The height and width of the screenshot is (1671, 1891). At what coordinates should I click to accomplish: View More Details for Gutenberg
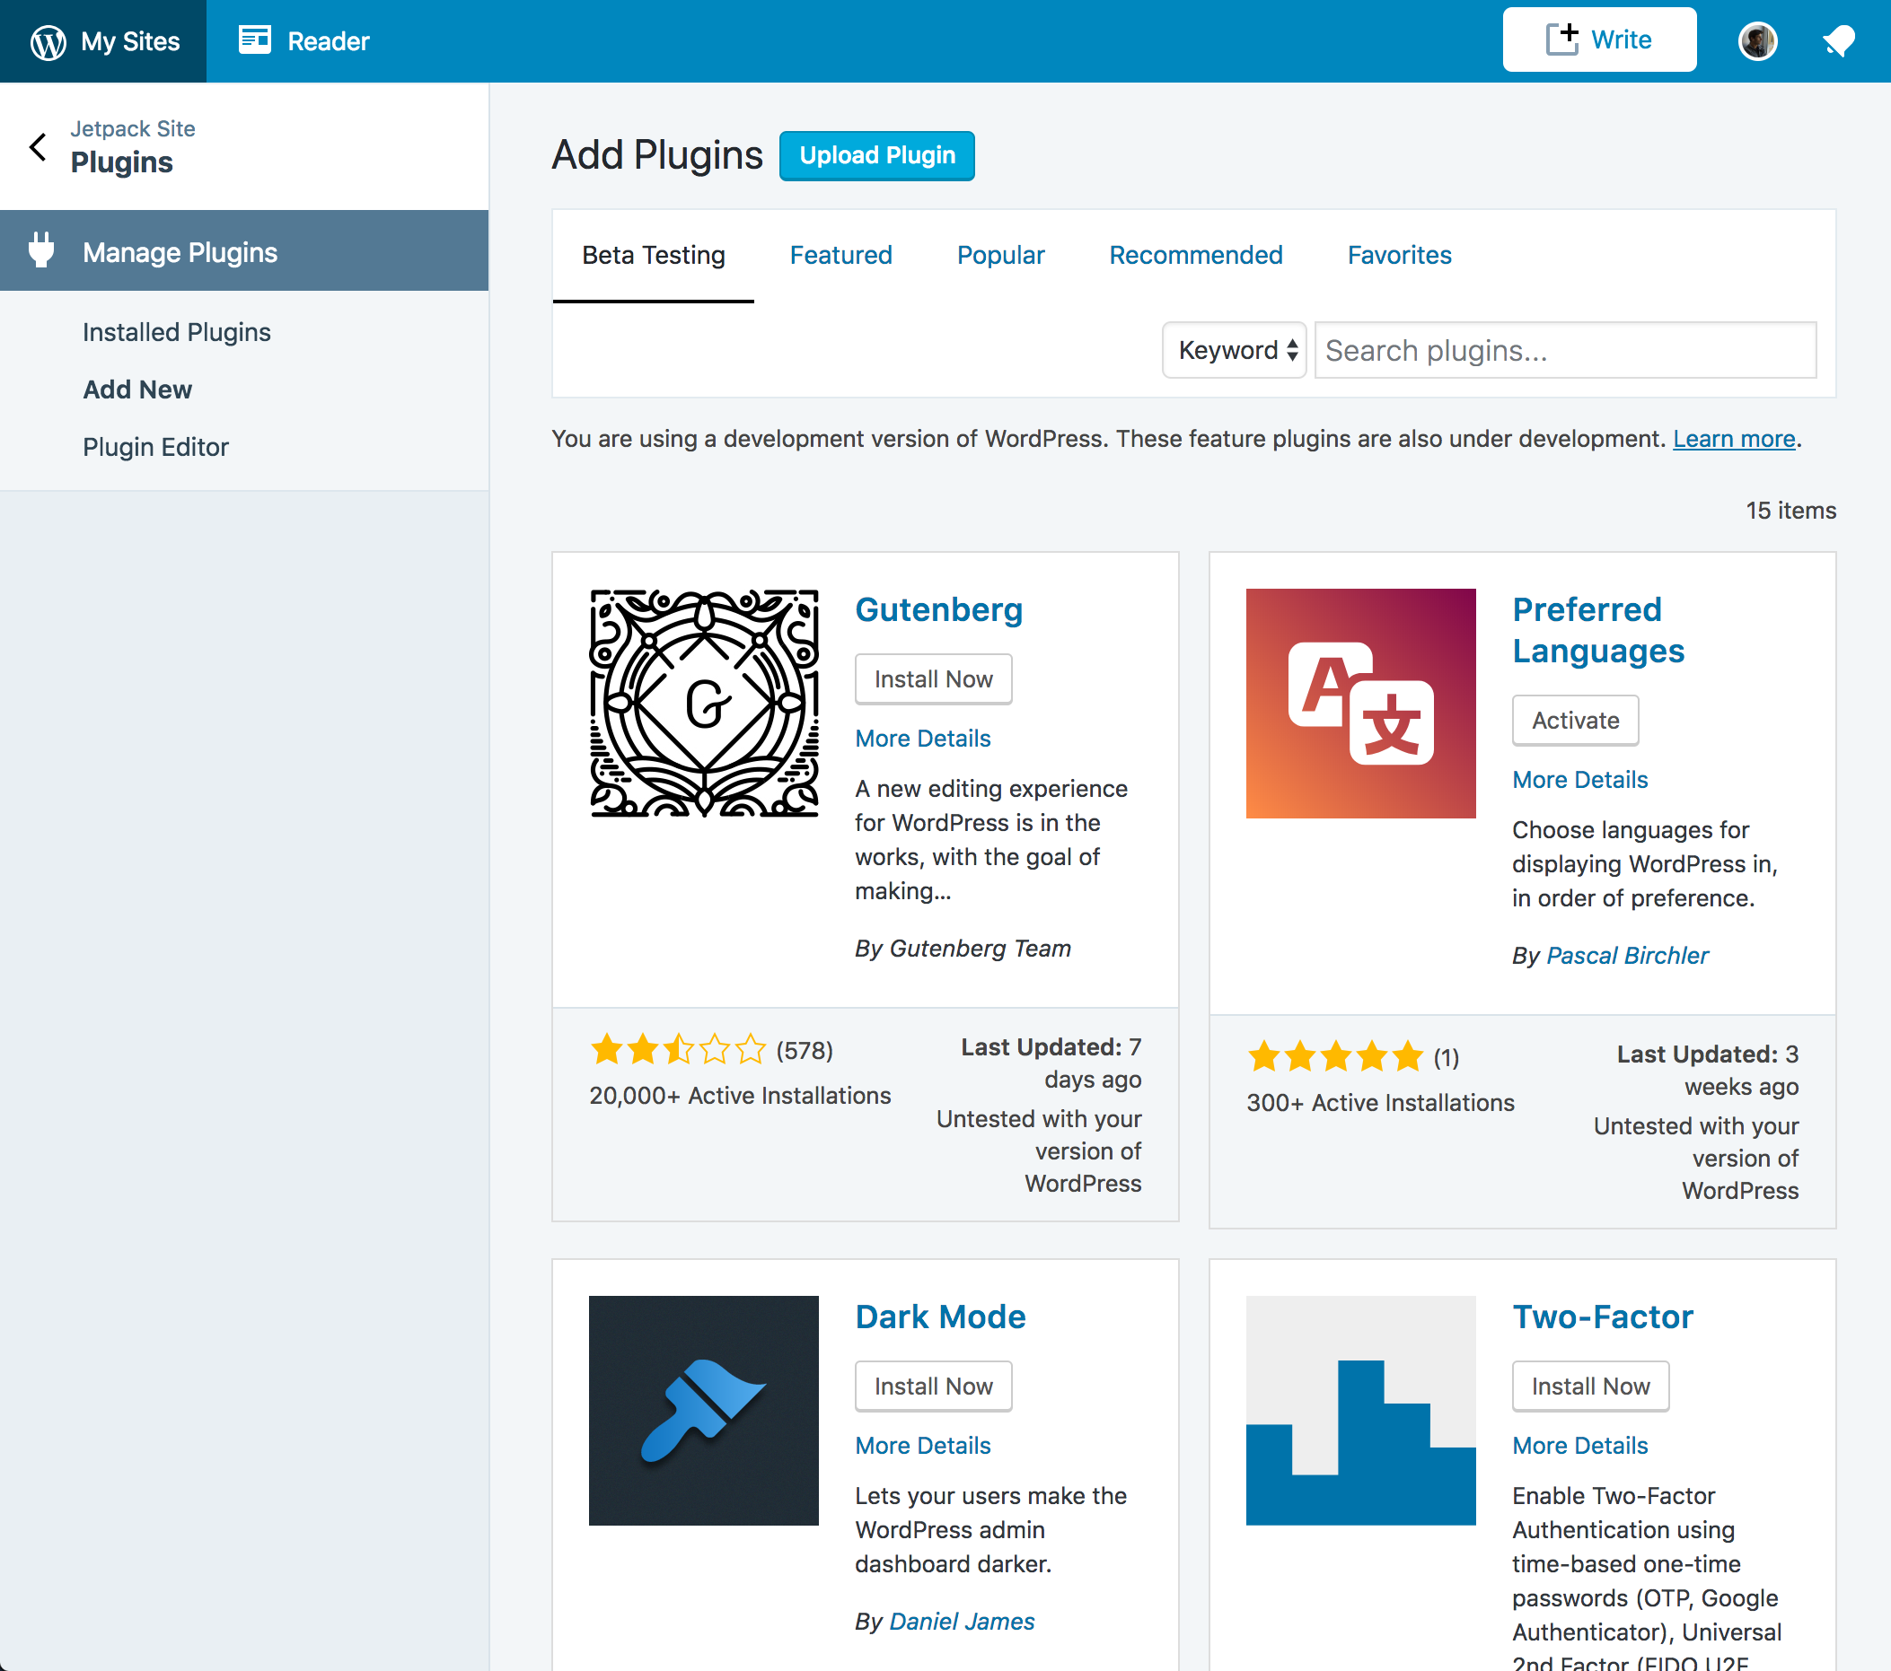922,738
